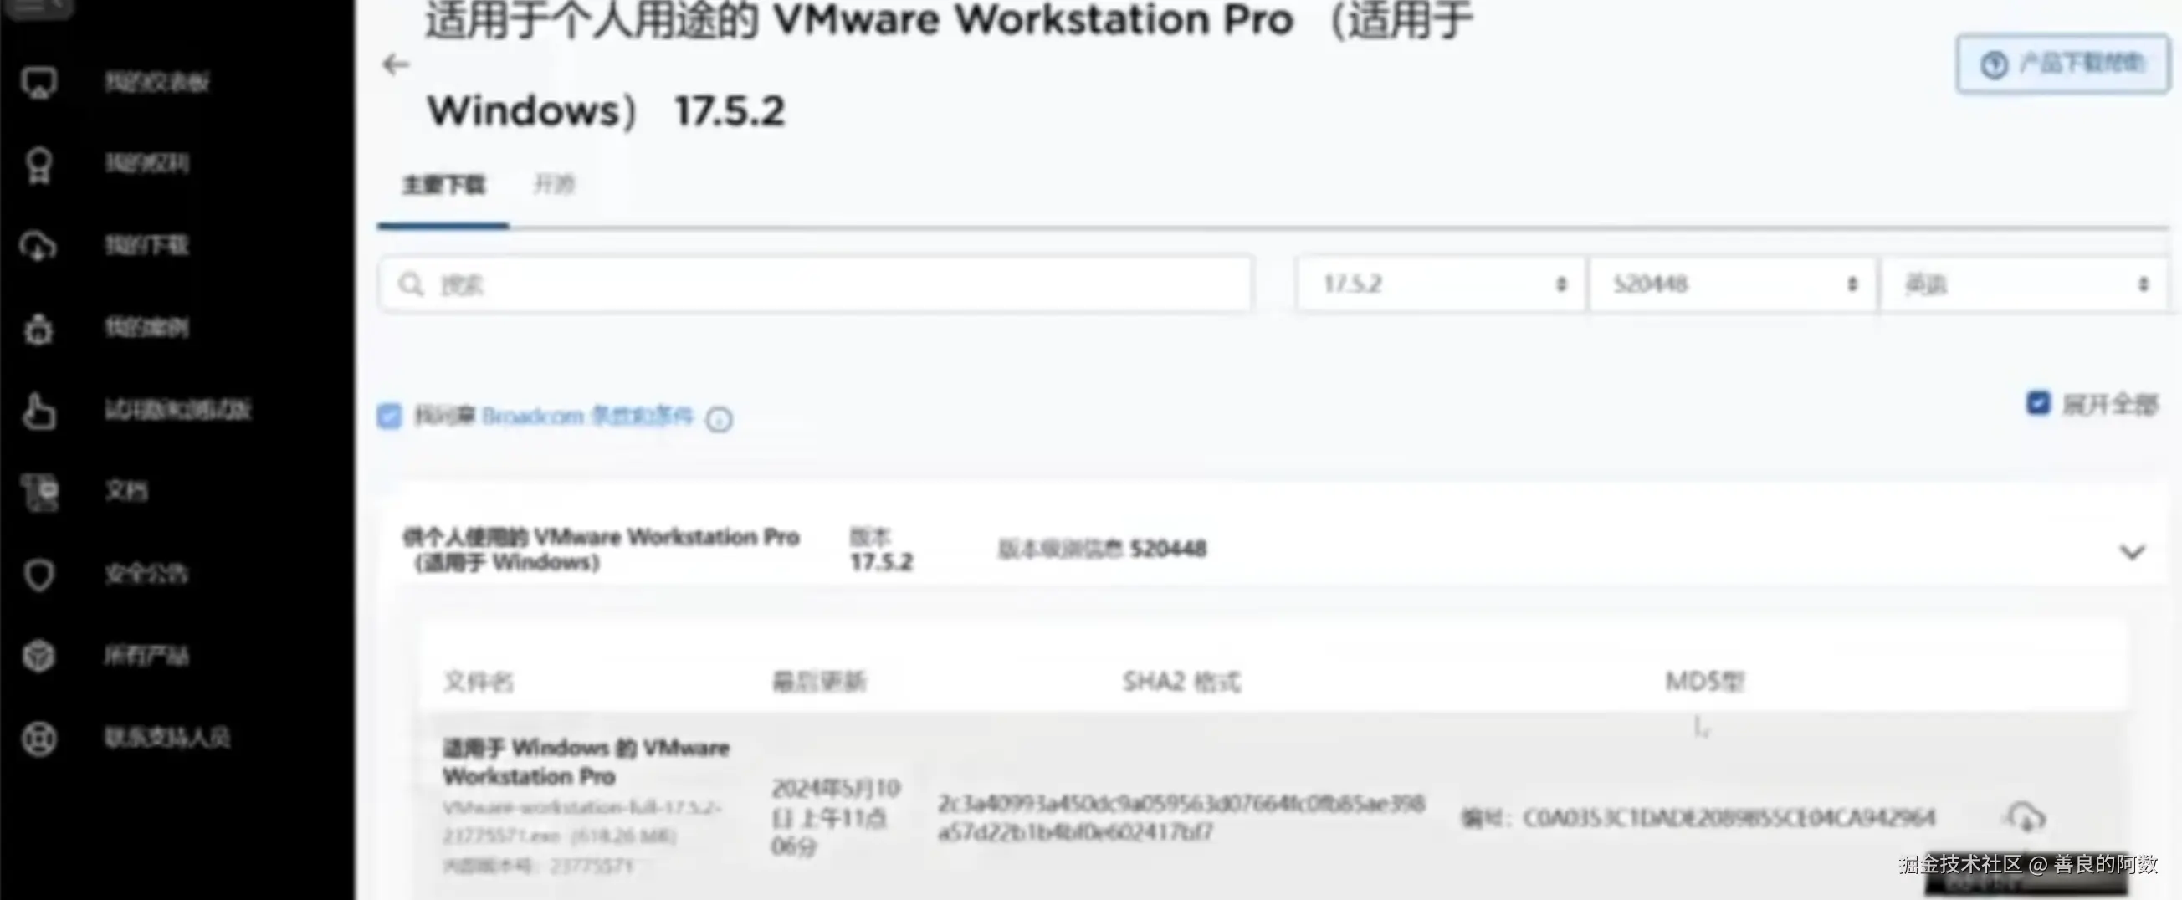Viewport: 2182px width, 900px height.
Task: Open the documentation icon in sidebar
Action: (x=39, y=492)
